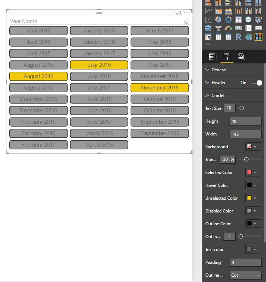Select the March 2016 chiclet
Screen dimensions: 266x282
pyautogui.click(x=99, y=145)
